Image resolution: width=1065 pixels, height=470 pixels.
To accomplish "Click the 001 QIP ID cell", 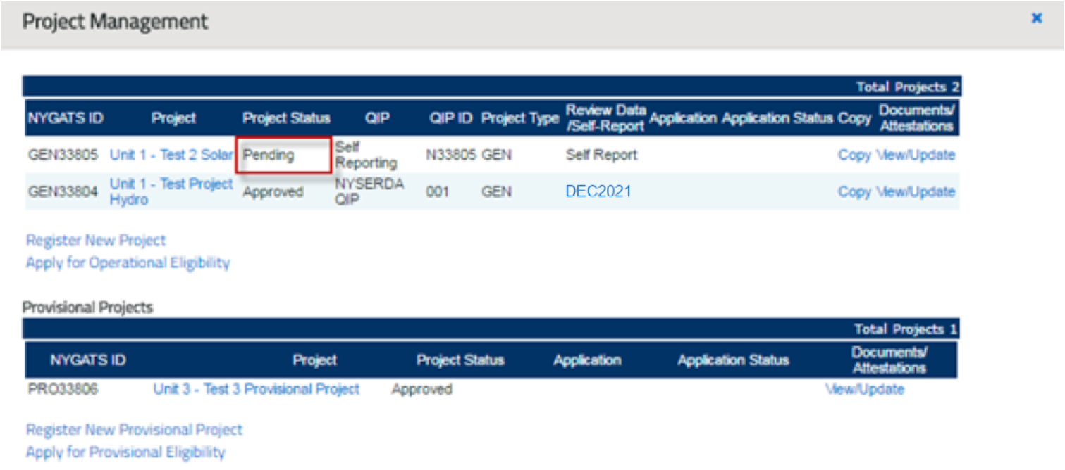I will point(438,192).
